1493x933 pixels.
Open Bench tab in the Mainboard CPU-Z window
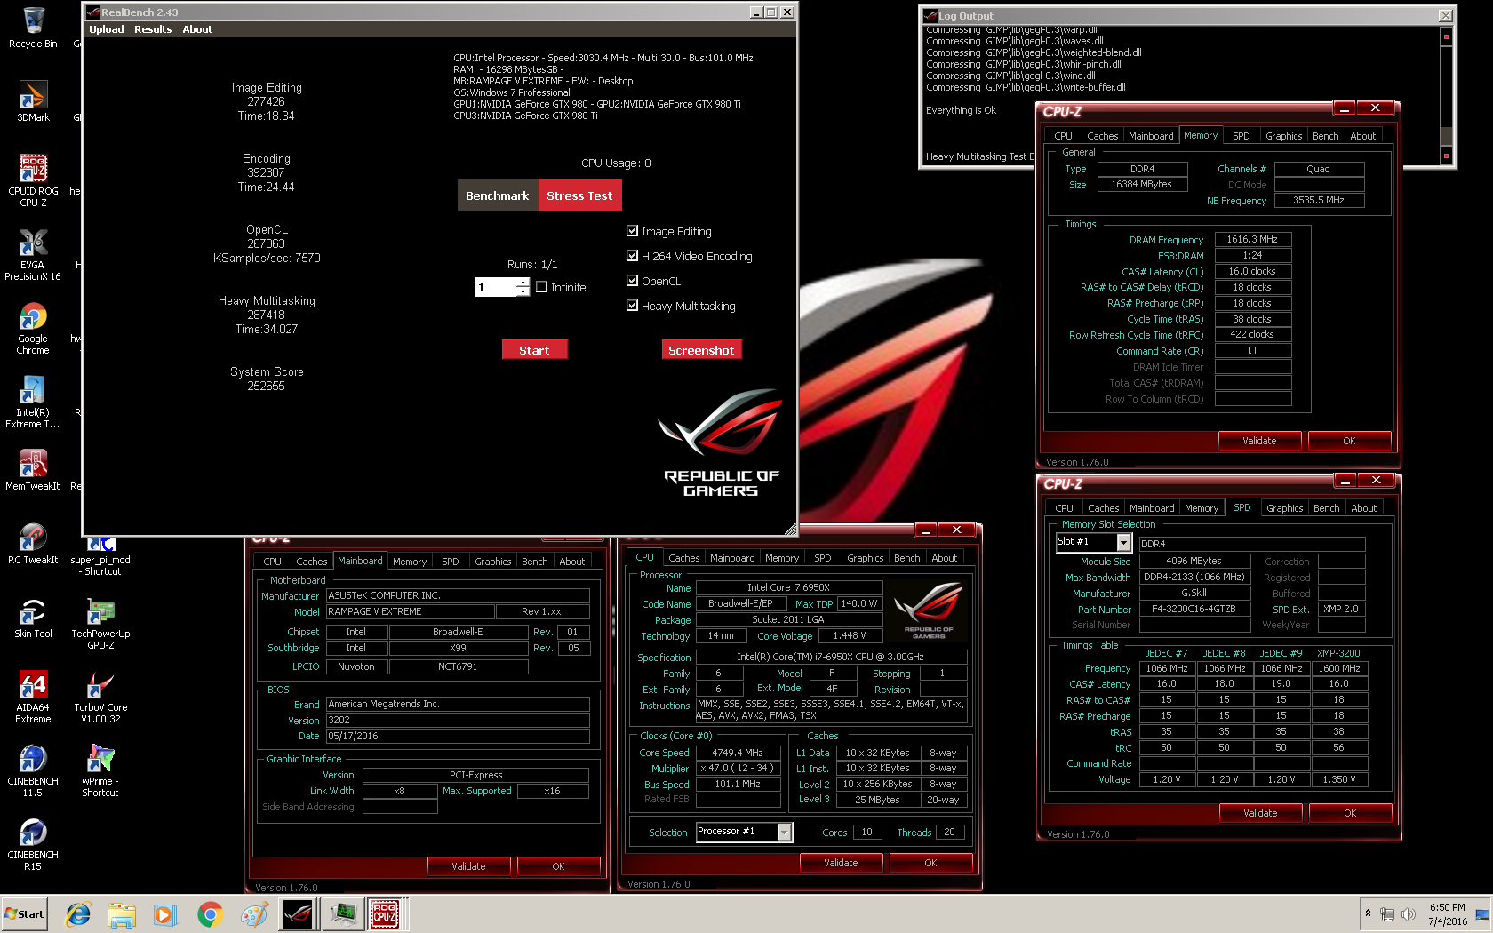534,562
